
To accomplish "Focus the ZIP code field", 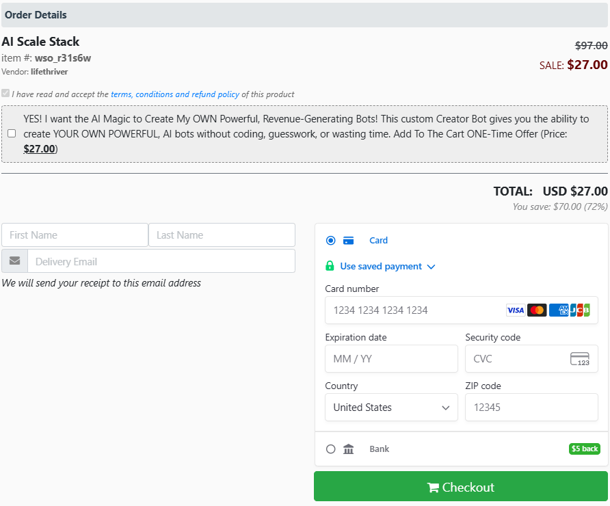I will point(531,408).
